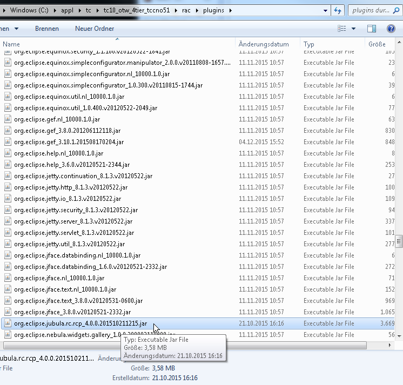Click jar icon of org.eclipse.gef.nl_10000.1.0.jar
This screenshot has height=385, width=403.
[x=8, y=119]
